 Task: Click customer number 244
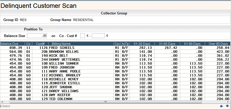(45, 60)
